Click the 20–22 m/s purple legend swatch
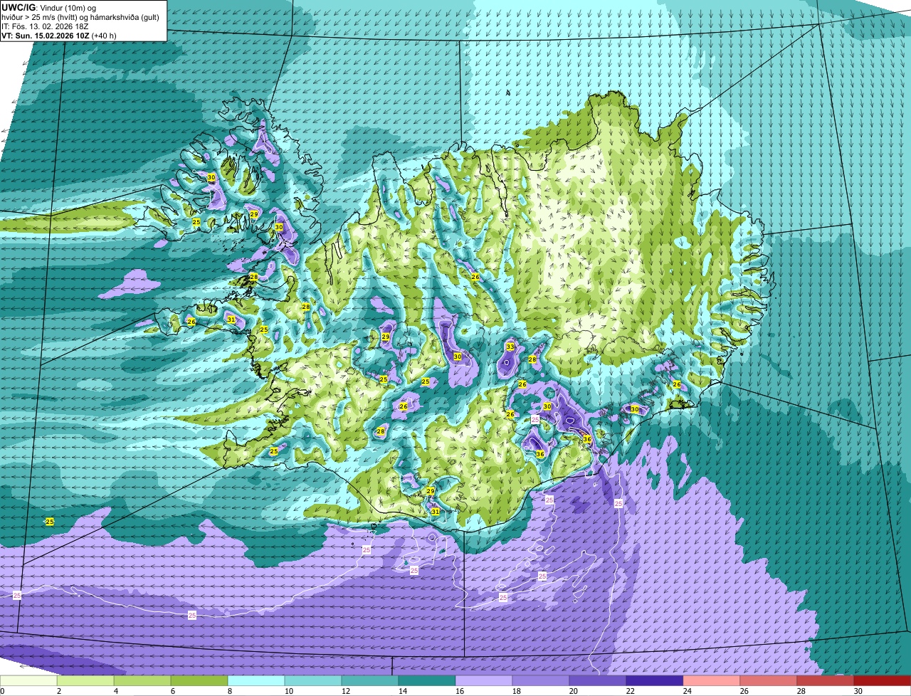This screenshot has height=696, width=911. 598,680
